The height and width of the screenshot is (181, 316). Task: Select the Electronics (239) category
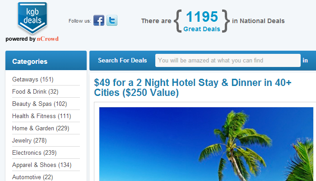pyautogui.click(x=34, y=153)
